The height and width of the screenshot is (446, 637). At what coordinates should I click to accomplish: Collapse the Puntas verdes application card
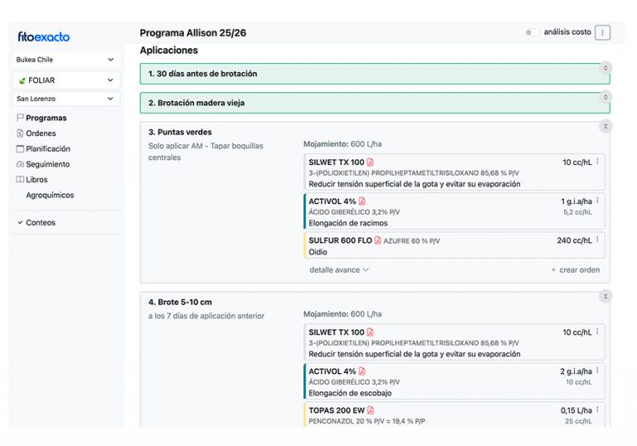[605, 126]
